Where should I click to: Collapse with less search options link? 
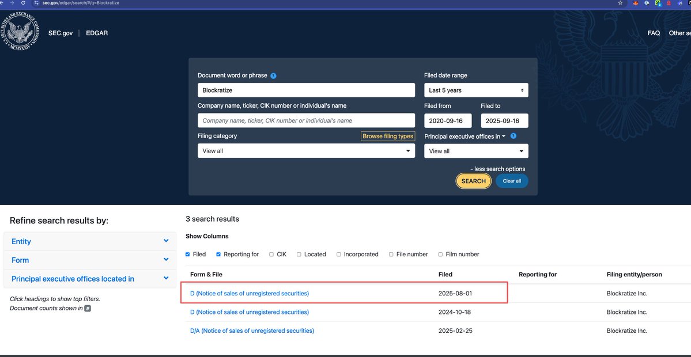tap(497, 169)
